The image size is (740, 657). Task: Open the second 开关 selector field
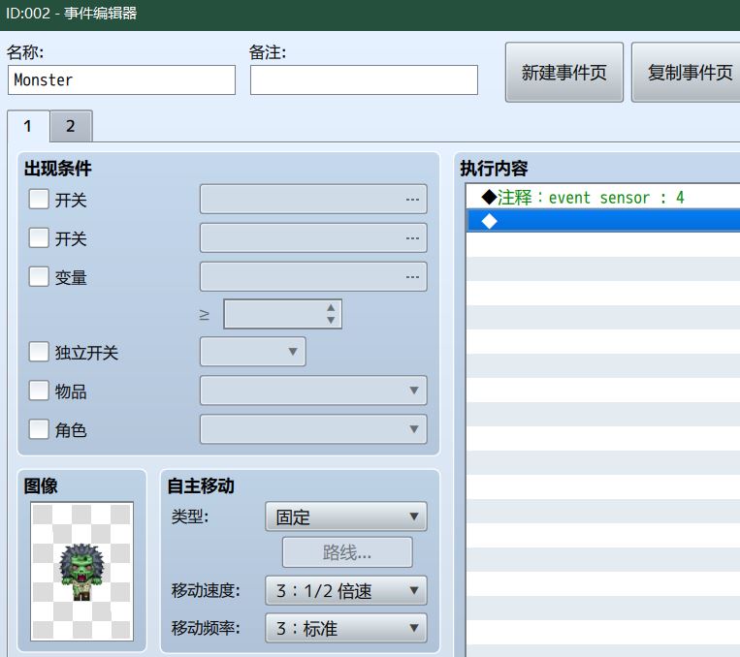pyautogui.click(x=313, y=237)
